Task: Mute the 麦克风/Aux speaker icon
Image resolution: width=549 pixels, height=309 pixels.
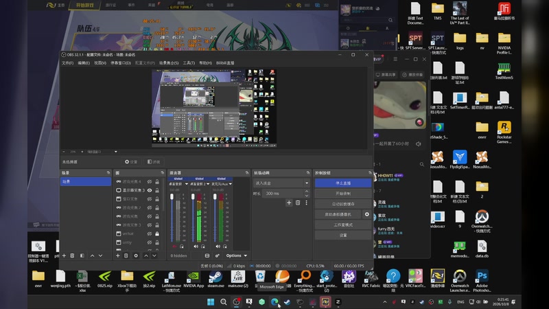Action: click(218, 247)
